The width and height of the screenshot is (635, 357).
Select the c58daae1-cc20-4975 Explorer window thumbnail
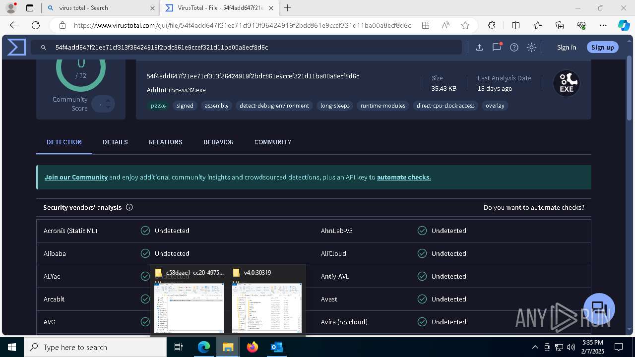point(189,302)
